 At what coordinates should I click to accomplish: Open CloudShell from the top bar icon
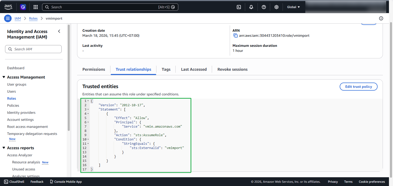tap(239, 7)
